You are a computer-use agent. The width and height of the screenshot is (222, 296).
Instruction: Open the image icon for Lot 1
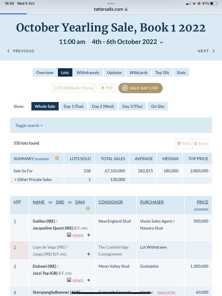69,235
